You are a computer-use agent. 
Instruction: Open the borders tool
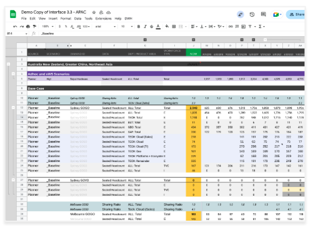[x=174, y=27]
